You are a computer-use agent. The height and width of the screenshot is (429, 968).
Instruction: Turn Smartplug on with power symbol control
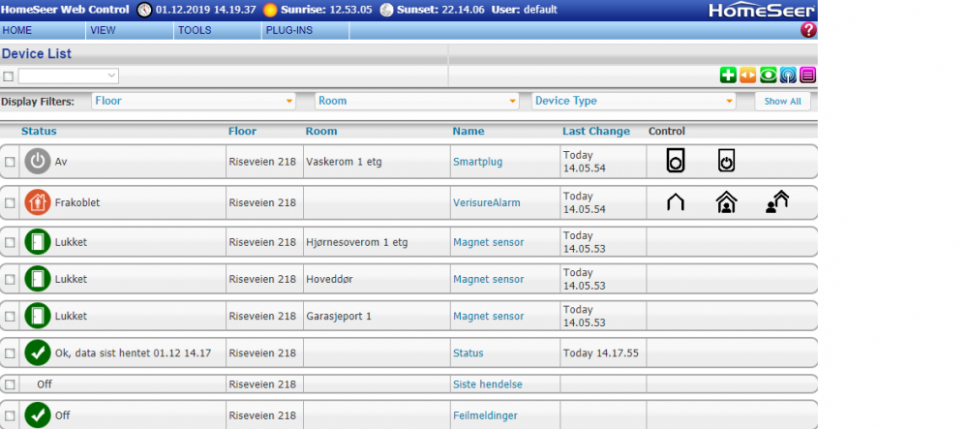click(x=726, y=162)
